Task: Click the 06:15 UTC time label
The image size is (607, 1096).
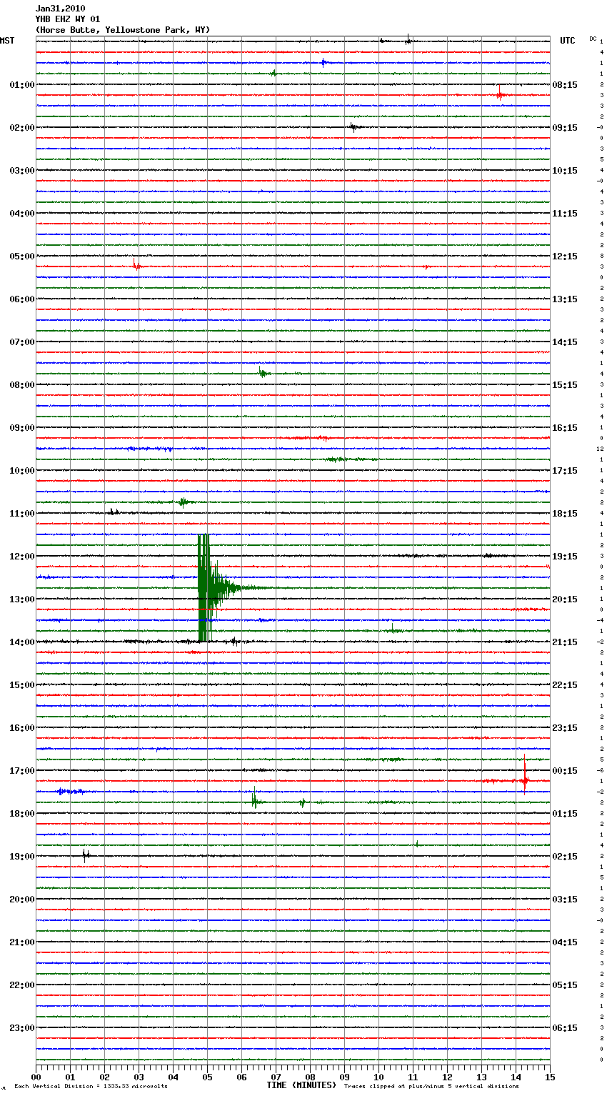Action: [565, 1028]
